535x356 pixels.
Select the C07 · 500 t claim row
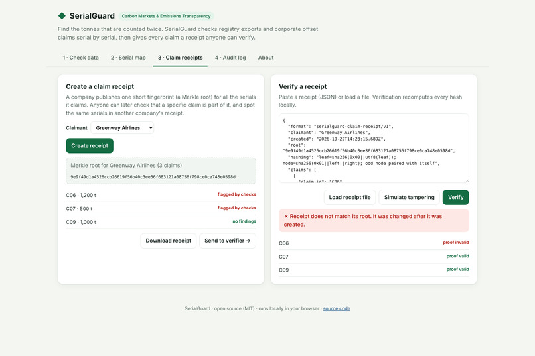[161, 208]
